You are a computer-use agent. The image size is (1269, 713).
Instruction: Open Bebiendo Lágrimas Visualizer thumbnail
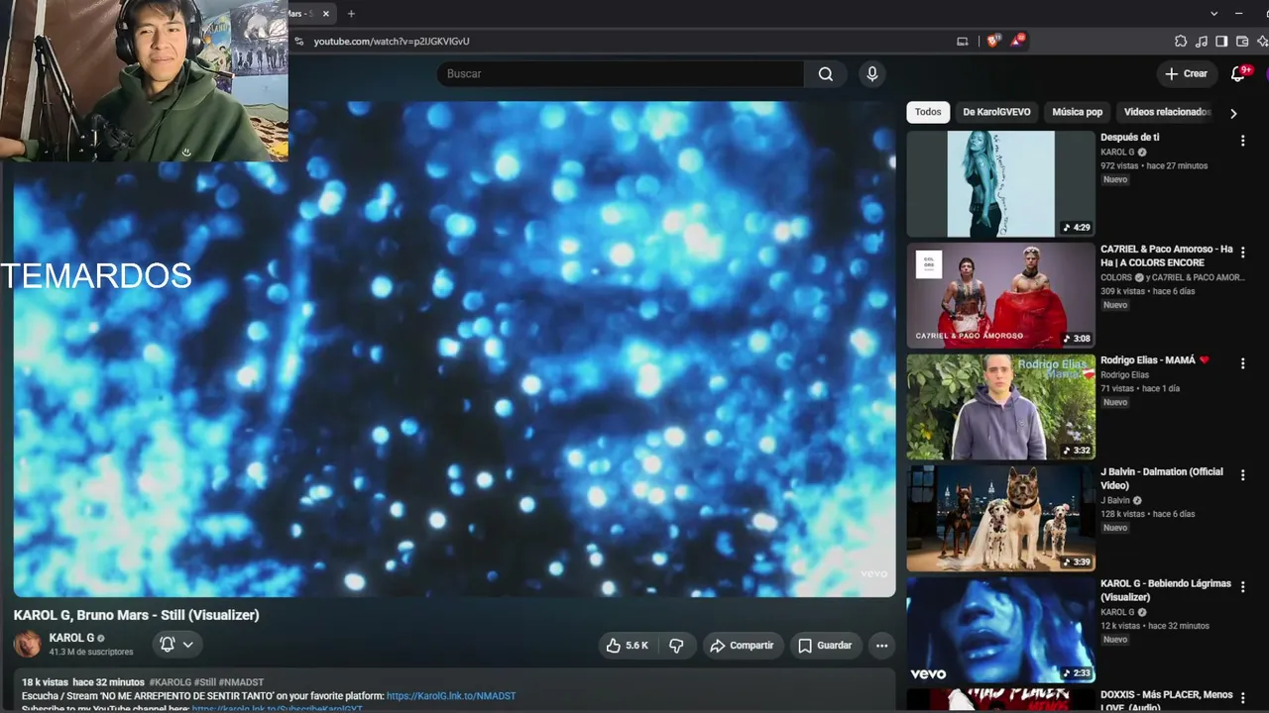1000,630
